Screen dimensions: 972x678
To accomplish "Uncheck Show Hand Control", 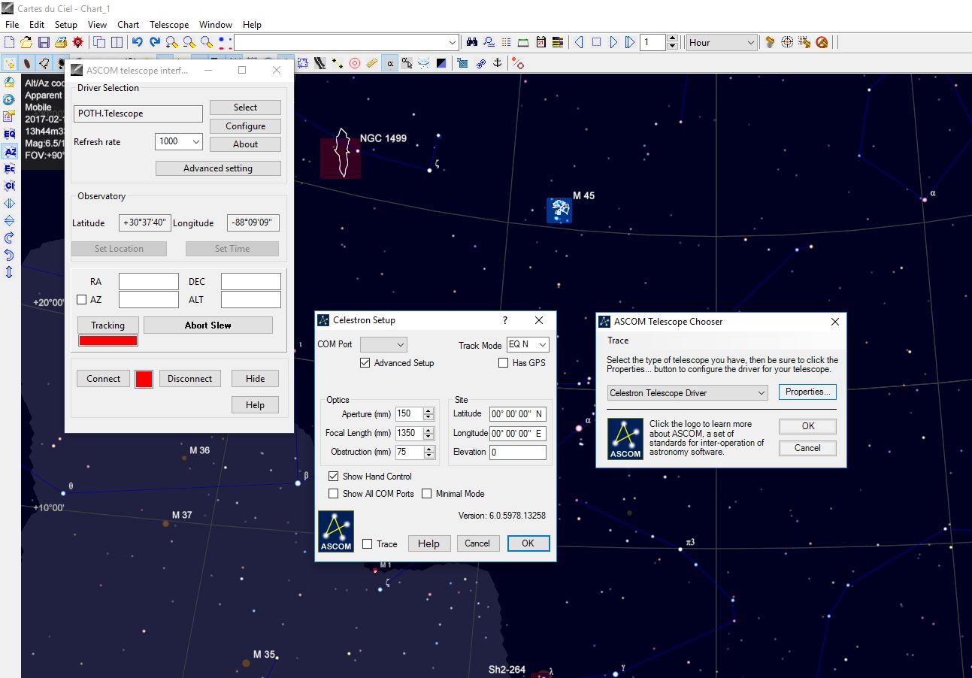I will (334, 476).
